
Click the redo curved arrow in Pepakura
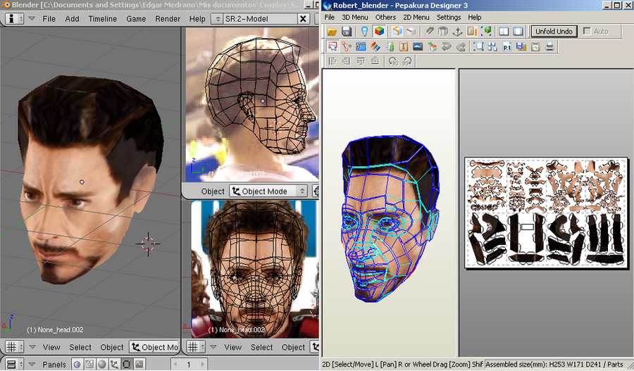click(x=461, y=46)
